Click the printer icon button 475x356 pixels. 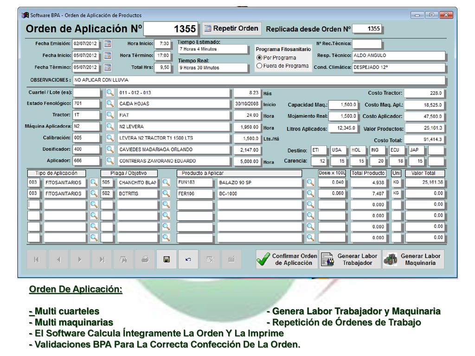pyautogui.click(x=145, y=260)
